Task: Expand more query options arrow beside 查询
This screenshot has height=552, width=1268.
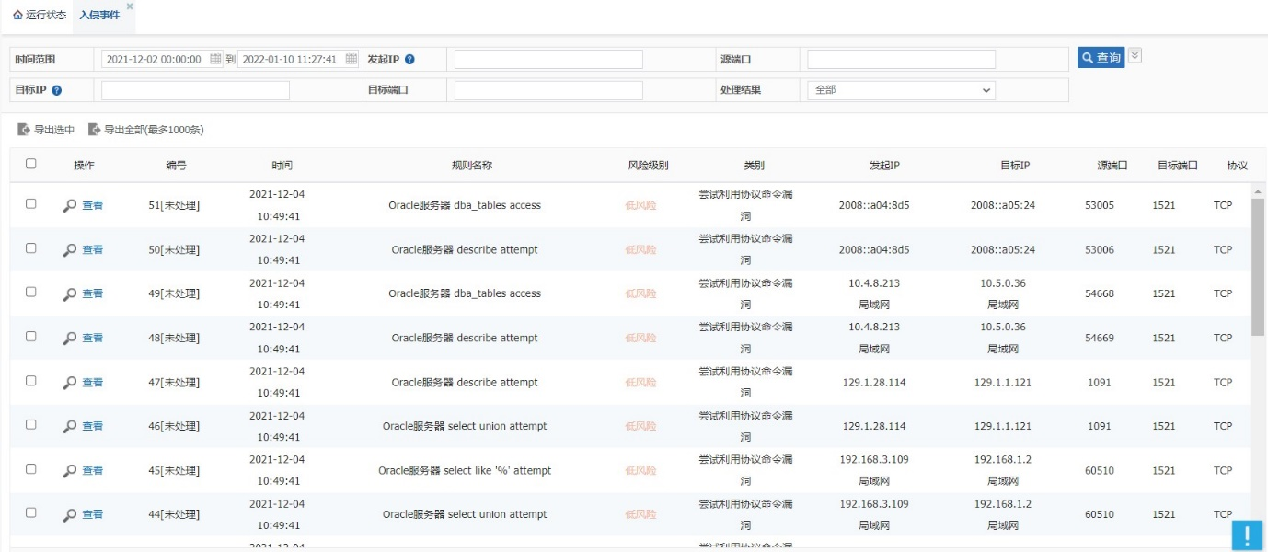Action: [1135, 56]
